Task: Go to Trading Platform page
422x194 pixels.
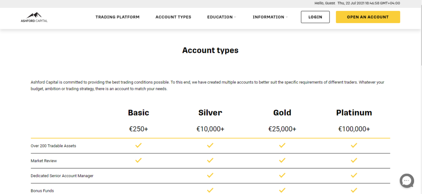Action: (x=117, y=17)
